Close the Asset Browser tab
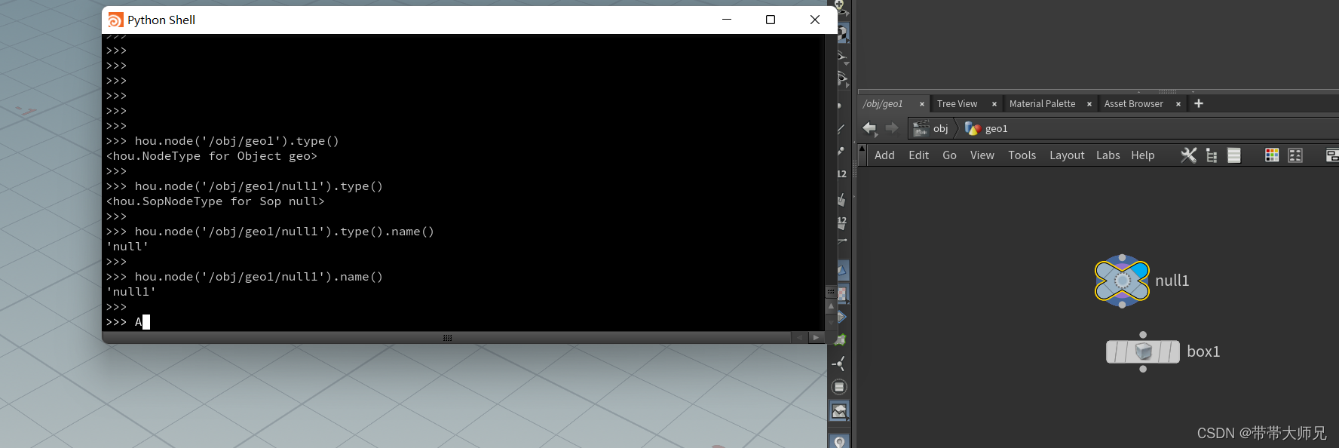The image size is (1339, 448). pos(1178,104)
